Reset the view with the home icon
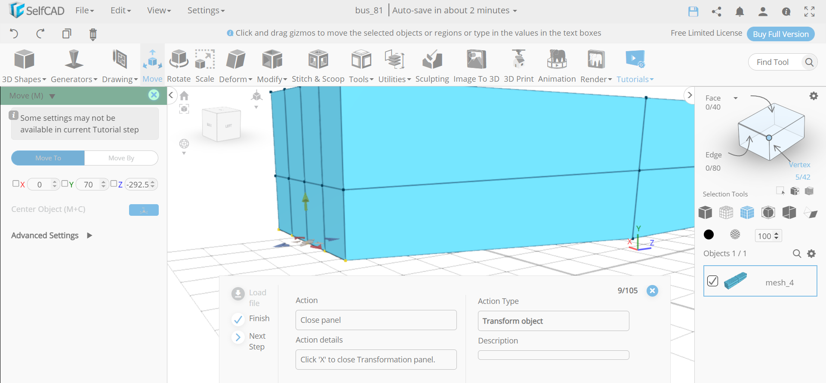The width and height of the screenshot is (826, 383). coord(184,95)
